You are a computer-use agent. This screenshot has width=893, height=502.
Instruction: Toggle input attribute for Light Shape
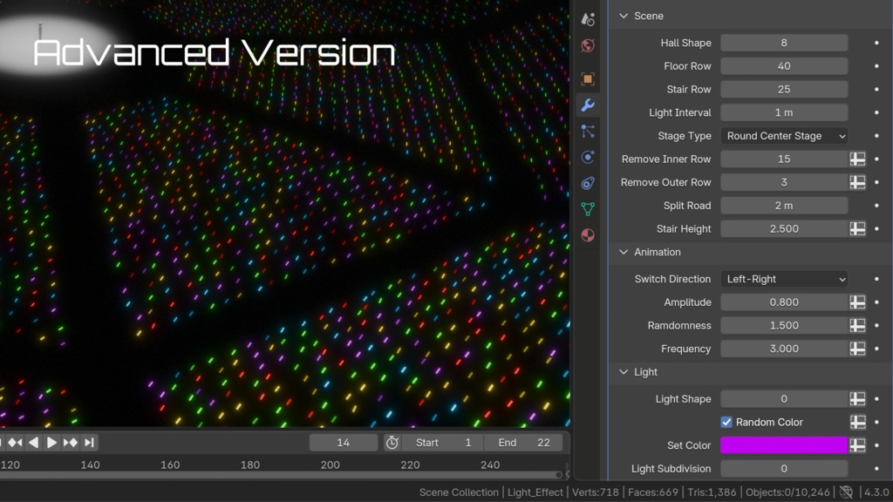[858, 399]
